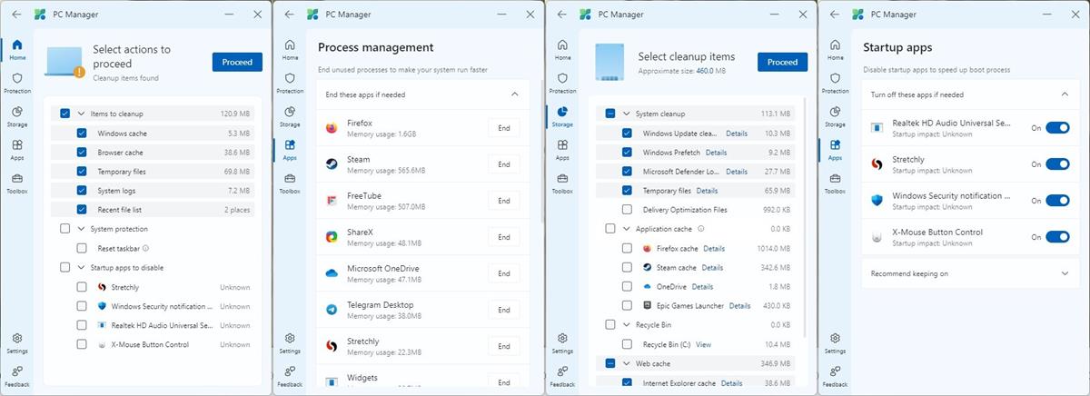Go back in the Process management window
Screen dimensions: 1090x396
[x=289, y=15]
